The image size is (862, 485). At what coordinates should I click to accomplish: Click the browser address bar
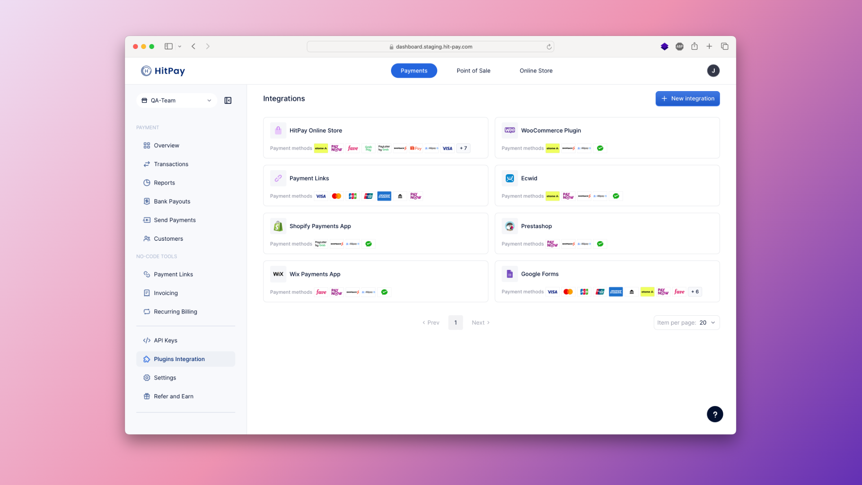430,47
